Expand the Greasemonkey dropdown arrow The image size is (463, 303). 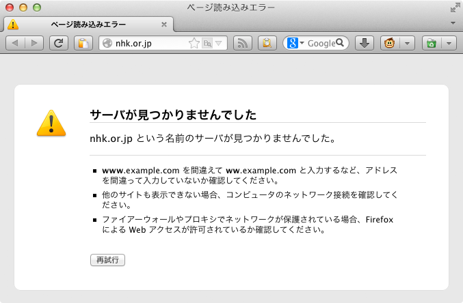408,43
